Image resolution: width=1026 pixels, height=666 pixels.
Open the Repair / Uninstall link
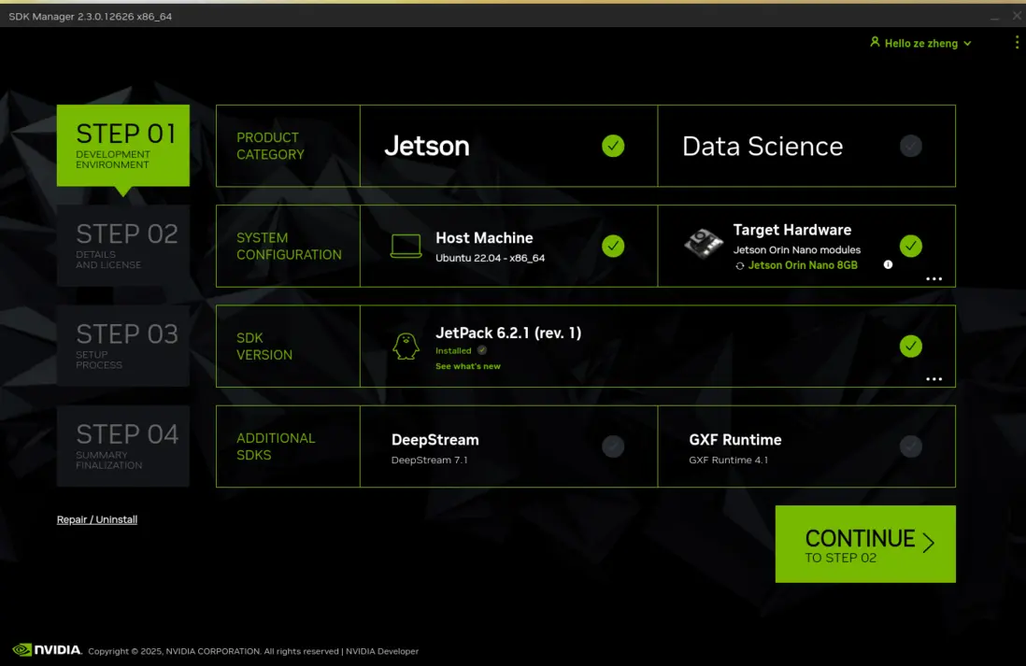point(97,519)
